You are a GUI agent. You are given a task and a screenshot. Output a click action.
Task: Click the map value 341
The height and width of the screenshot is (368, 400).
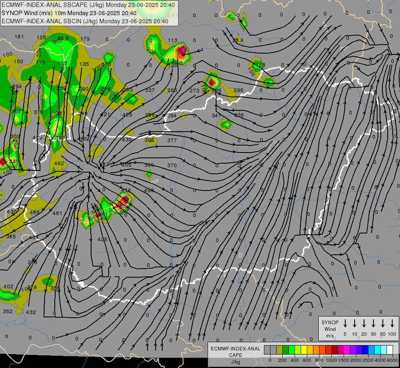216,115
